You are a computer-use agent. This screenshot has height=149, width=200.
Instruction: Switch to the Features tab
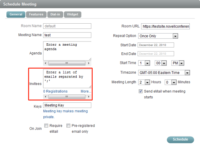(36, 14)
